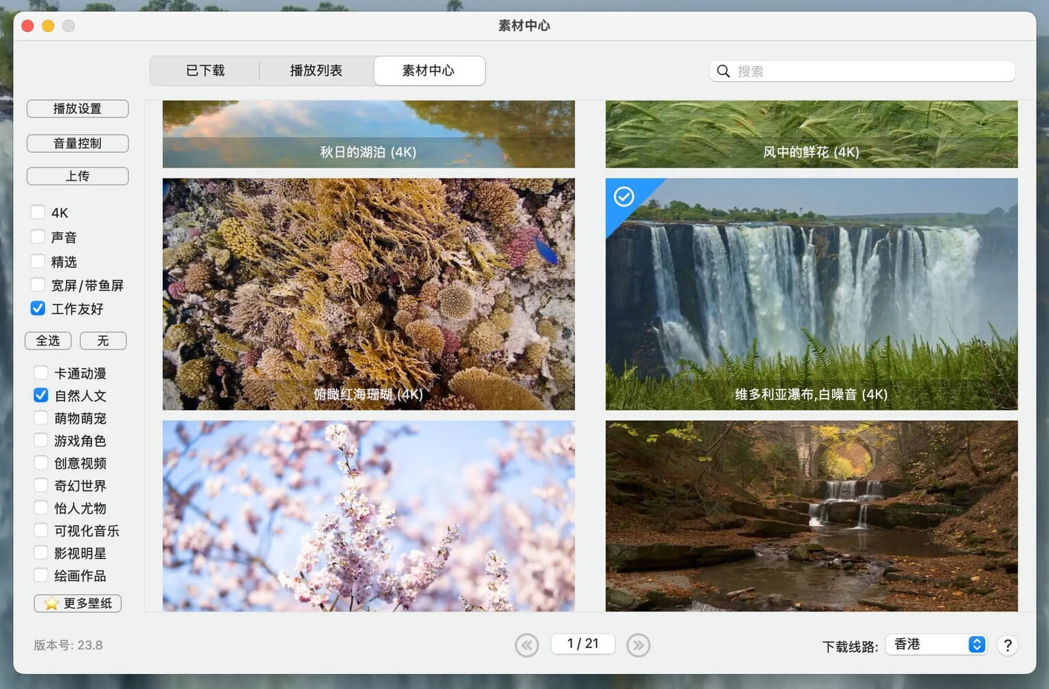Click the previous page double-arrow icon
The height and width of the screenshot is (689, 1049).
coord(527,645)
